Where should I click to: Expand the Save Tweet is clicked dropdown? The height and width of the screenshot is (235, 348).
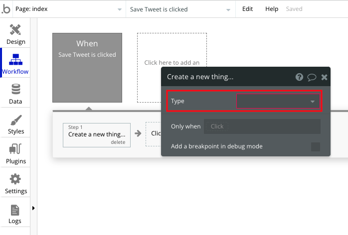tap(180, 9)
